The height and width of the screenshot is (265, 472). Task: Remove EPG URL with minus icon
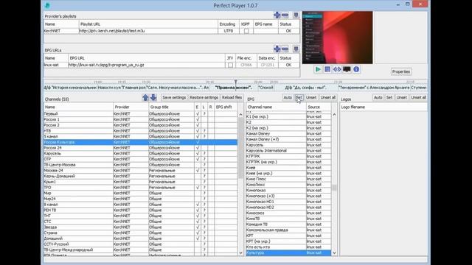(285, 49)
